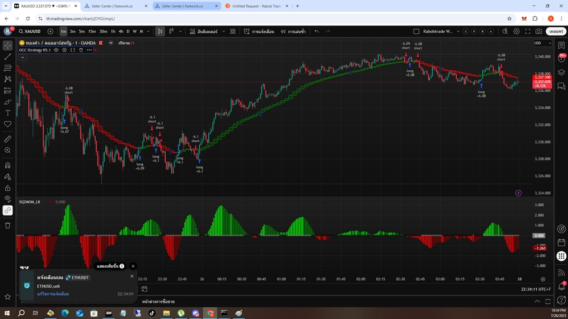Expand the timeframe interval dropdown
The height and width of the screenshot is (319, 568).
tap(147, 31)
